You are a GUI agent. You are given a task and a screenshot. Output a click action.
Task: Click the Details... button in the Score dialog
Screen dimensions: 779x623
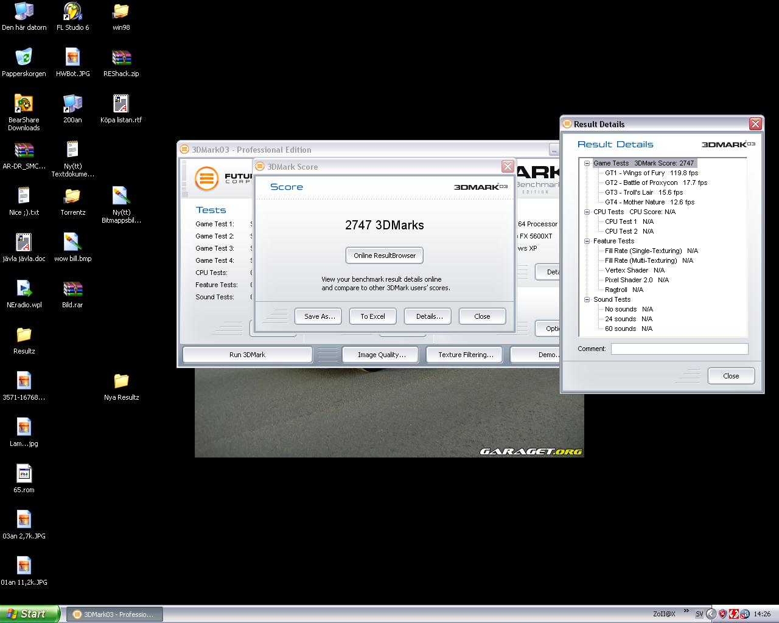[x=428, y=316]
